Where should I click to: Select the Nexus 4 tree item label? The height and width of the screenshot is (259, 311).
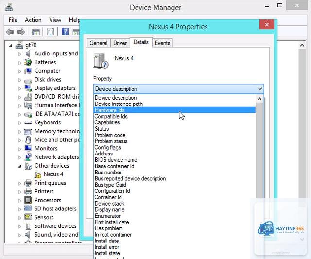[53, 174]
